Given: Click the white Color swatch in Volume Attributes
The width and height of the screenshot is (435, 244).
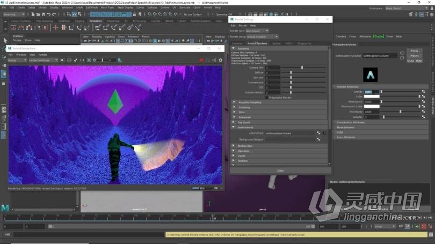Looking at the screenshot, I should coord(372,97).
